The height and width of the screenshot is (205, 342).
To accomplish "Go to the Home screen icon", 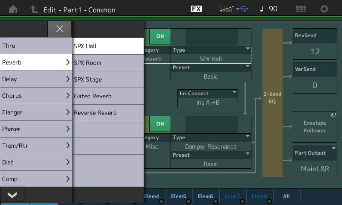I will [x=13, y=9].
